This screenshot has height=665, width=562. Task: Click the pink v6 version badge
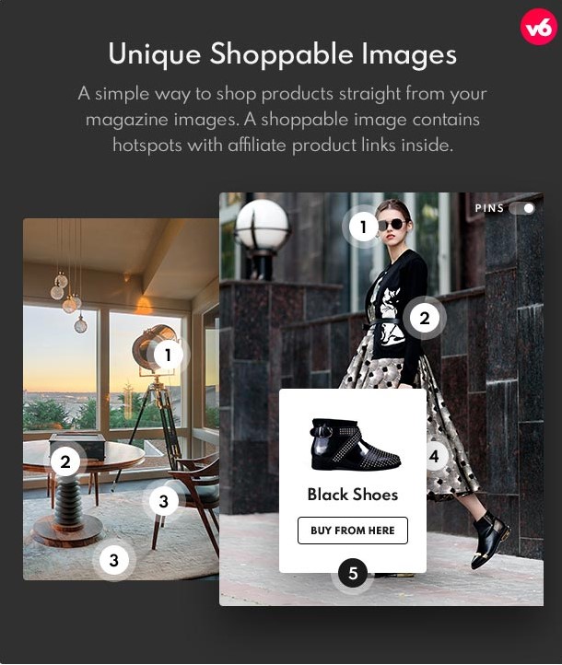[x=538, y=27]
